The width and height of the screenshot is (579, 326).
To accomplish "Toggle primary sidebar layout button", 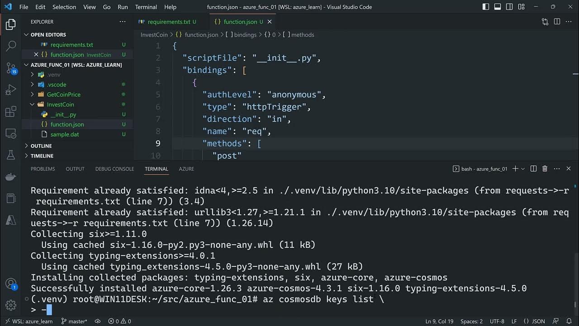I will click(x=486, y=7).
